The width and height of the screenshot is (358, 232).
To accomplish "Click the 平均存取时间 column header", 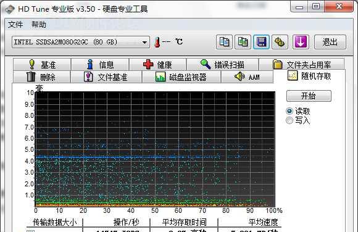I will 184,222.
